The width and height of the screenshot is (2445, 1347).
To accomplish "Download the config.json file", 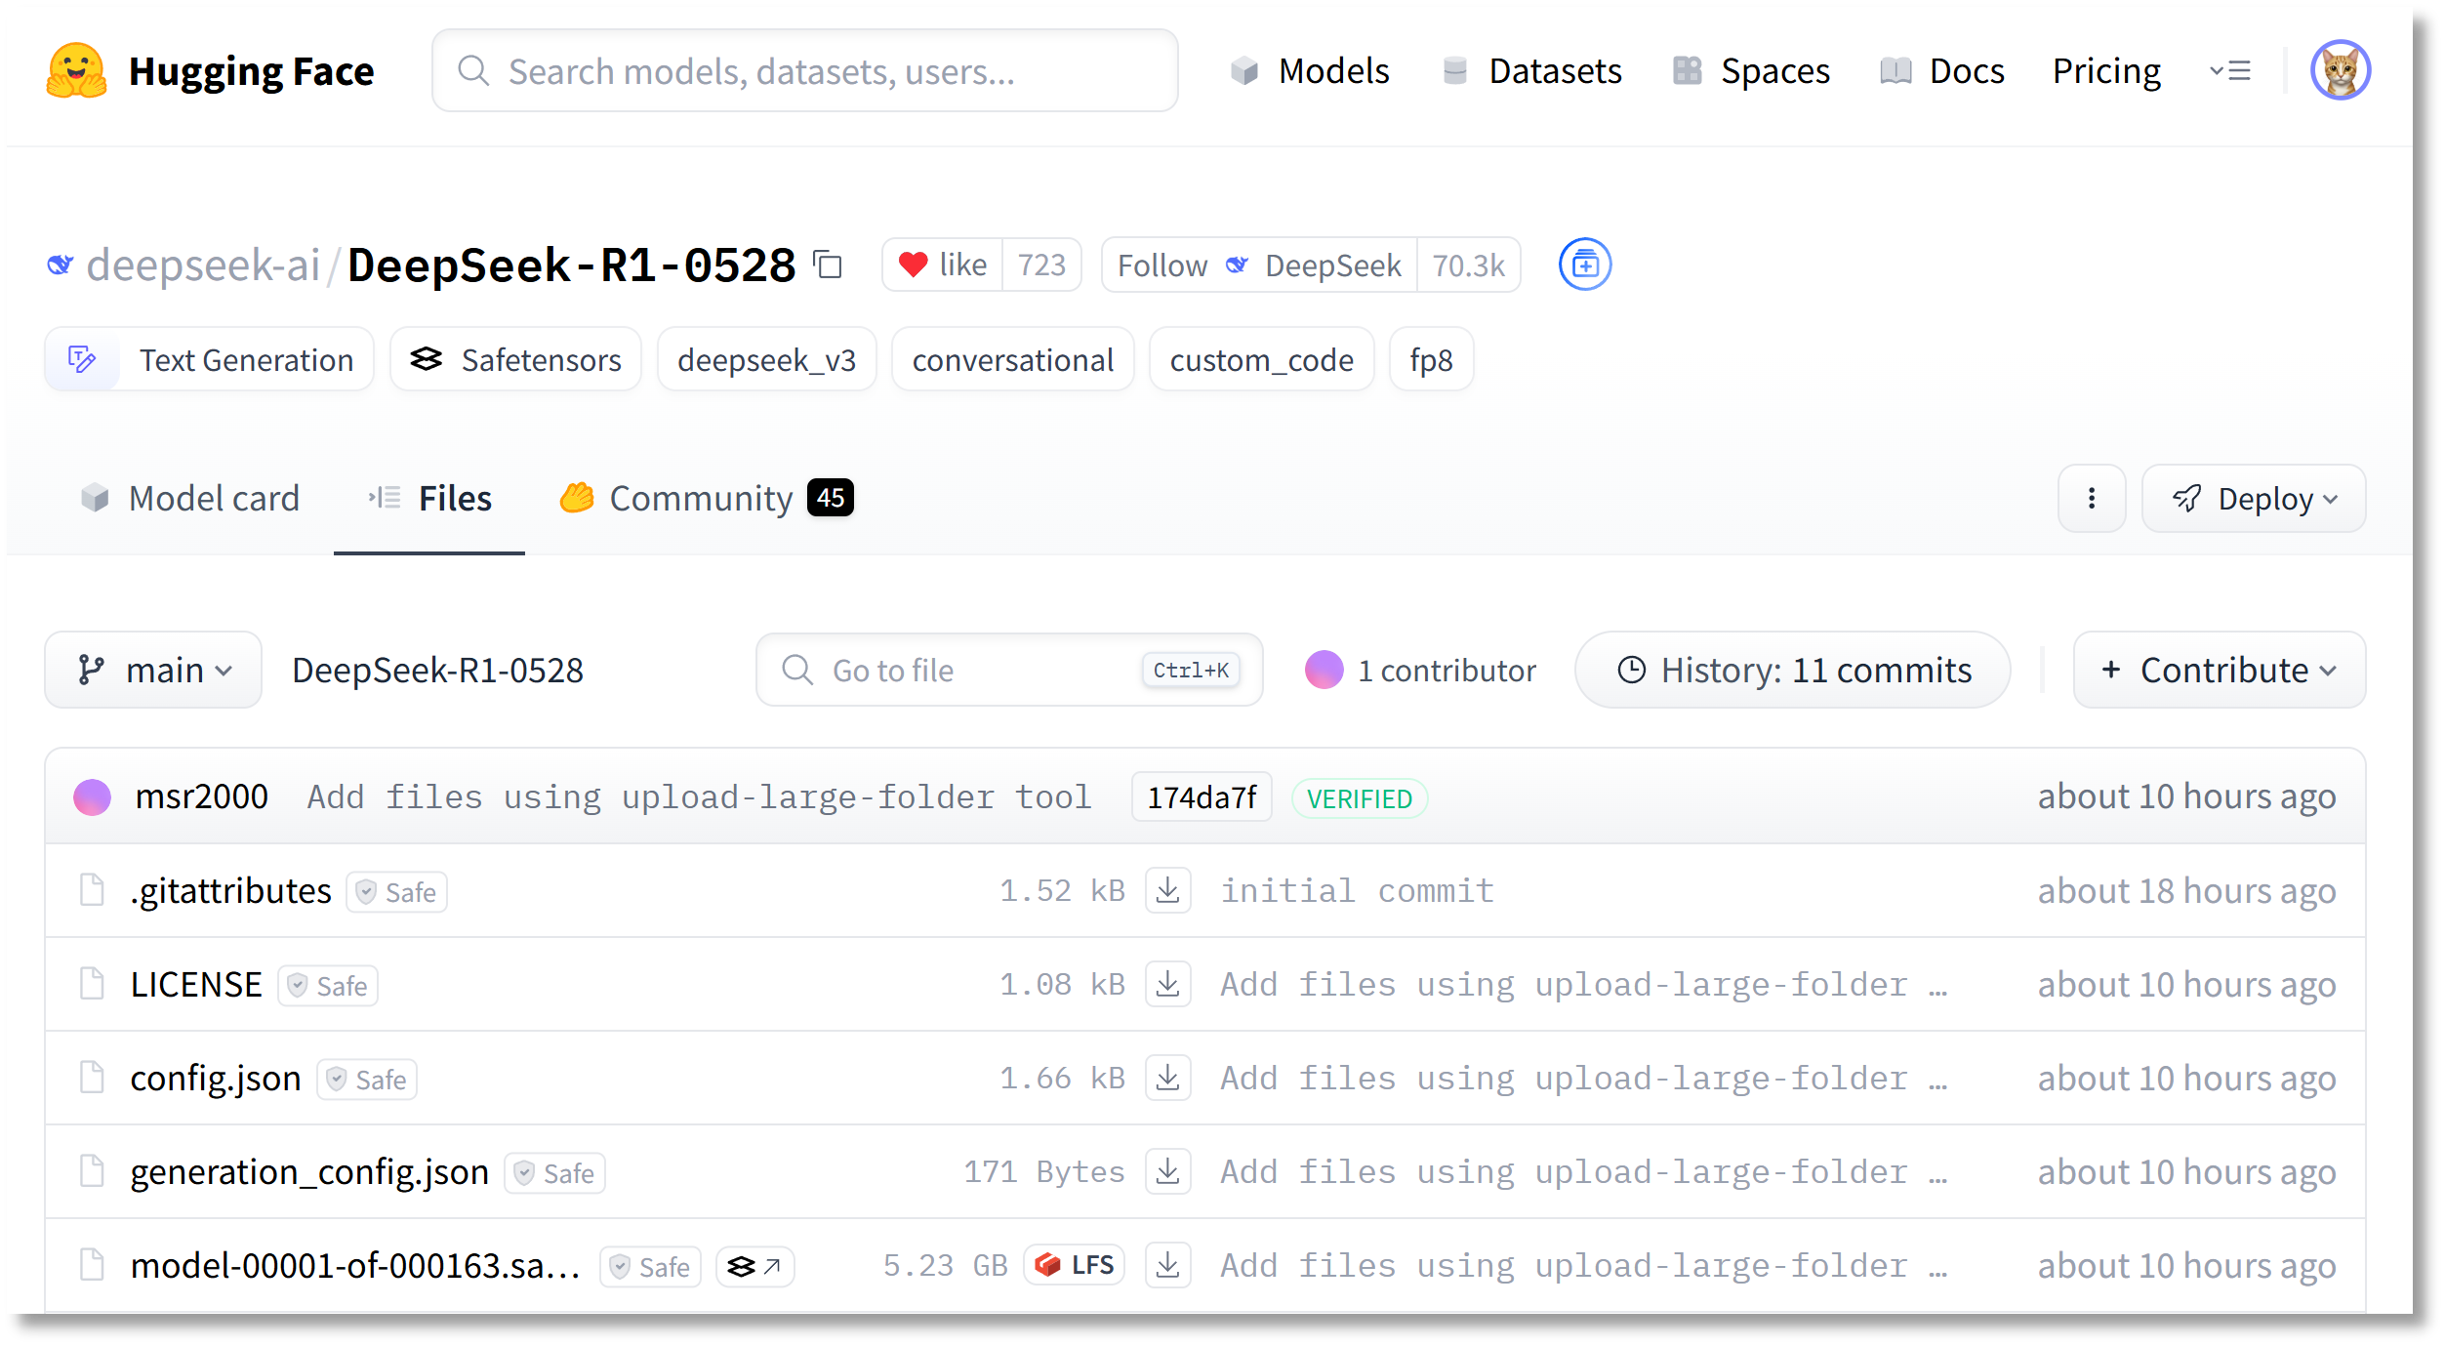I will (x=1167, y=1078).
